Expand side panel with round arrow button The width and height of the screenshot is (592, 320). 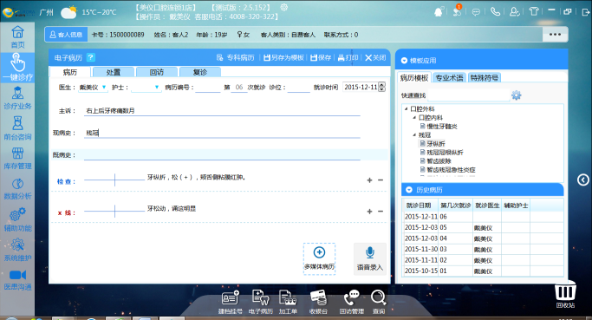pos(583,180)
